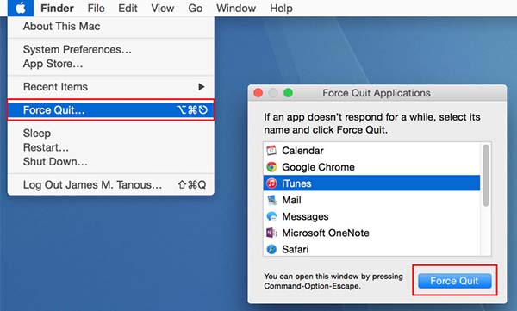Select the Safari row text

pos(295,249)
